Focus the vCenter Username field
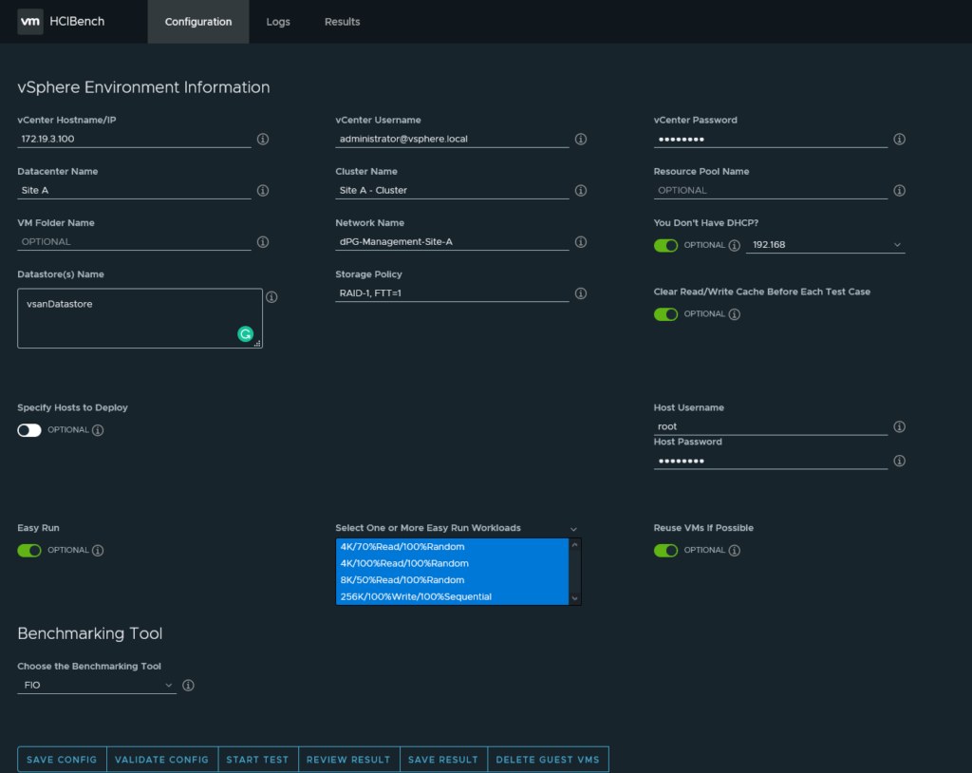 tap(452, 139)
